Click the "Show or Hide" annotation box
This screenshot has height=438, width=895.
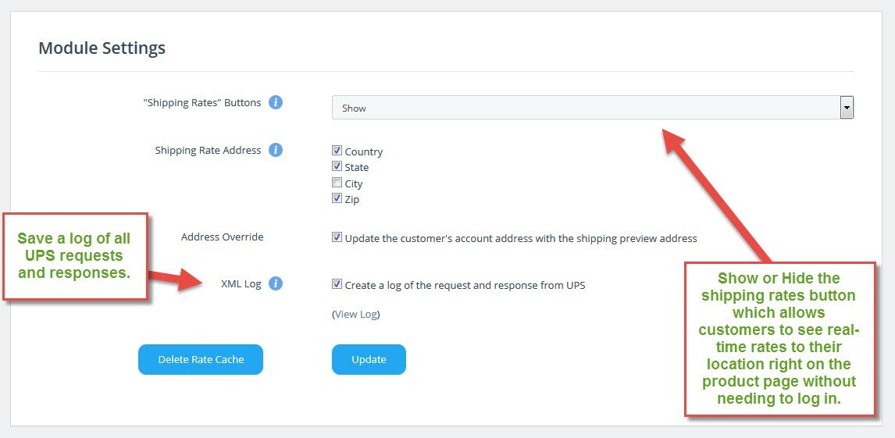click(779, 339)
